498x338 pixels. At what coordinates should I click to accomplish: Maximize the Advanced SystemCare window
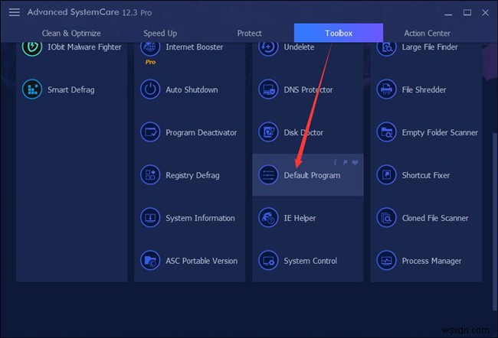pos(467,13)
